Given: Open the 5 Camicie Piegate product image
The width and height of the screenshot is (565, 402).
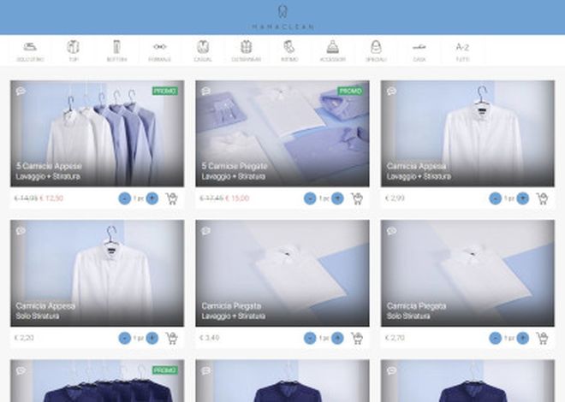Looking at the screenshot, I should coord(282,133).
